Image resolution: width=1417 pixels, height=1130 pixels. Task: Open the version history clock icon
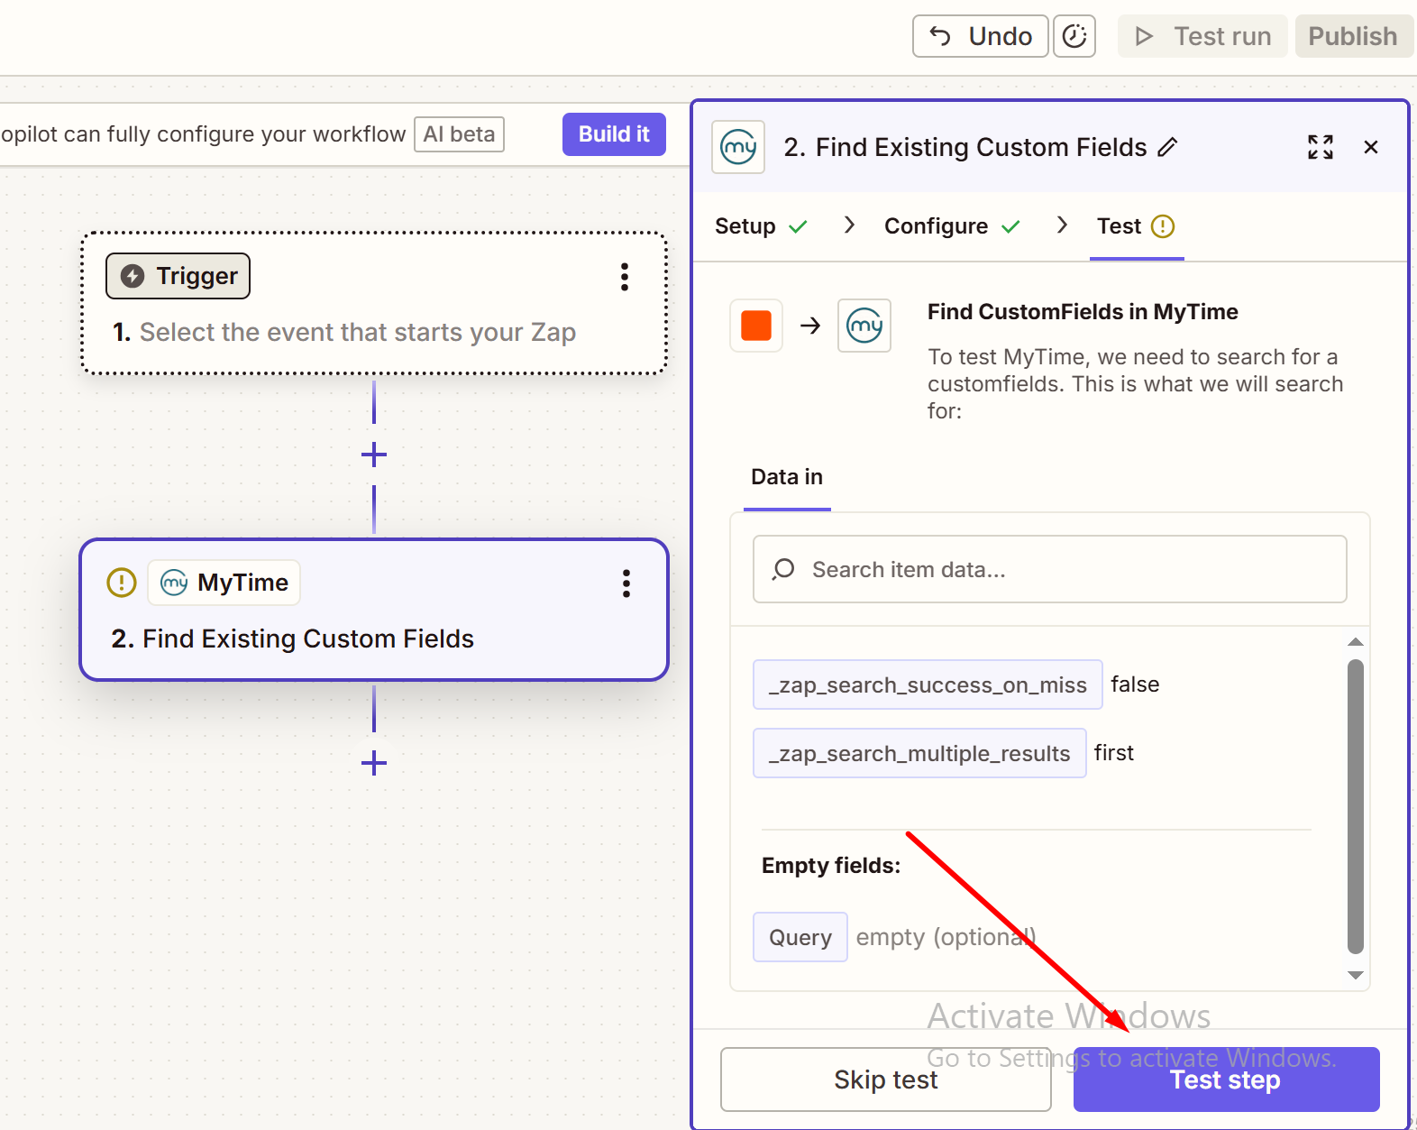[x=1074, y=36]
